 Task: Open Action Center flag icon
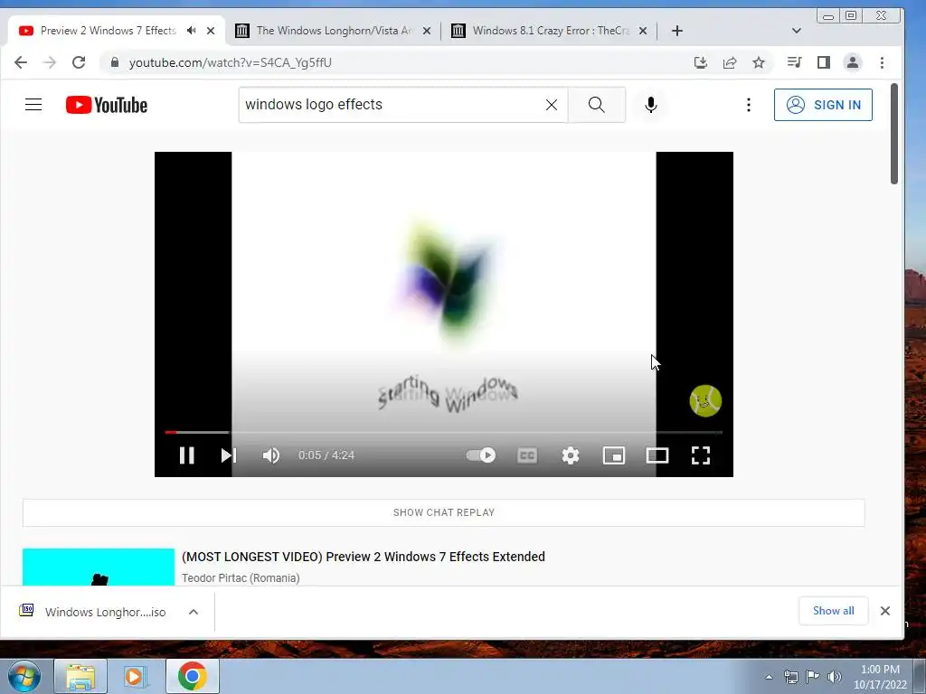pyautogui.click(x=813, y=677)
